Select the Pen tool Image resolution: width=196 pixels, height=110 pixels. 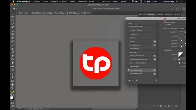click(13, 70)
